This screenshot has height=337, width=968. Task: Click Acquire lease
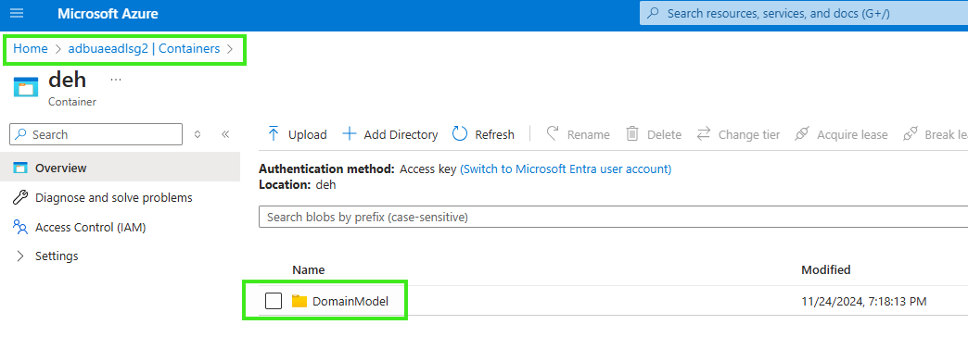(842, 134)
